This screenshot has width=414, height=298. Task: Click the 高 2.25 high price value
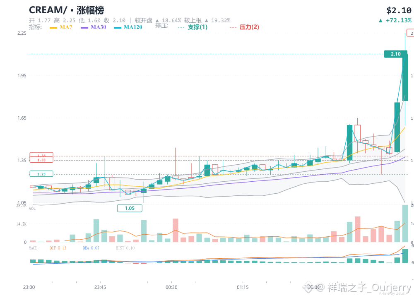tap(65, 20)
